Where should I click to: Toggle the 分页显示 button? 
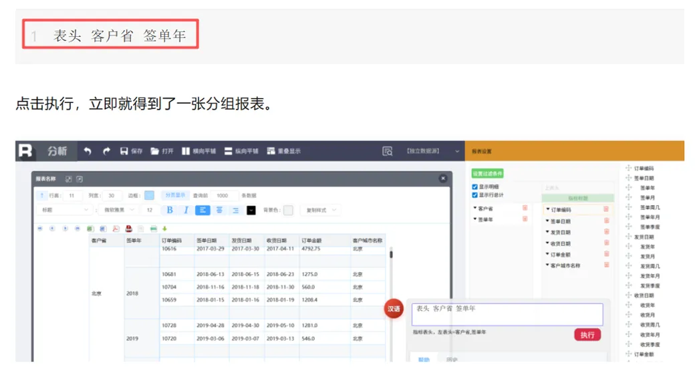click(x=175, y=196)
